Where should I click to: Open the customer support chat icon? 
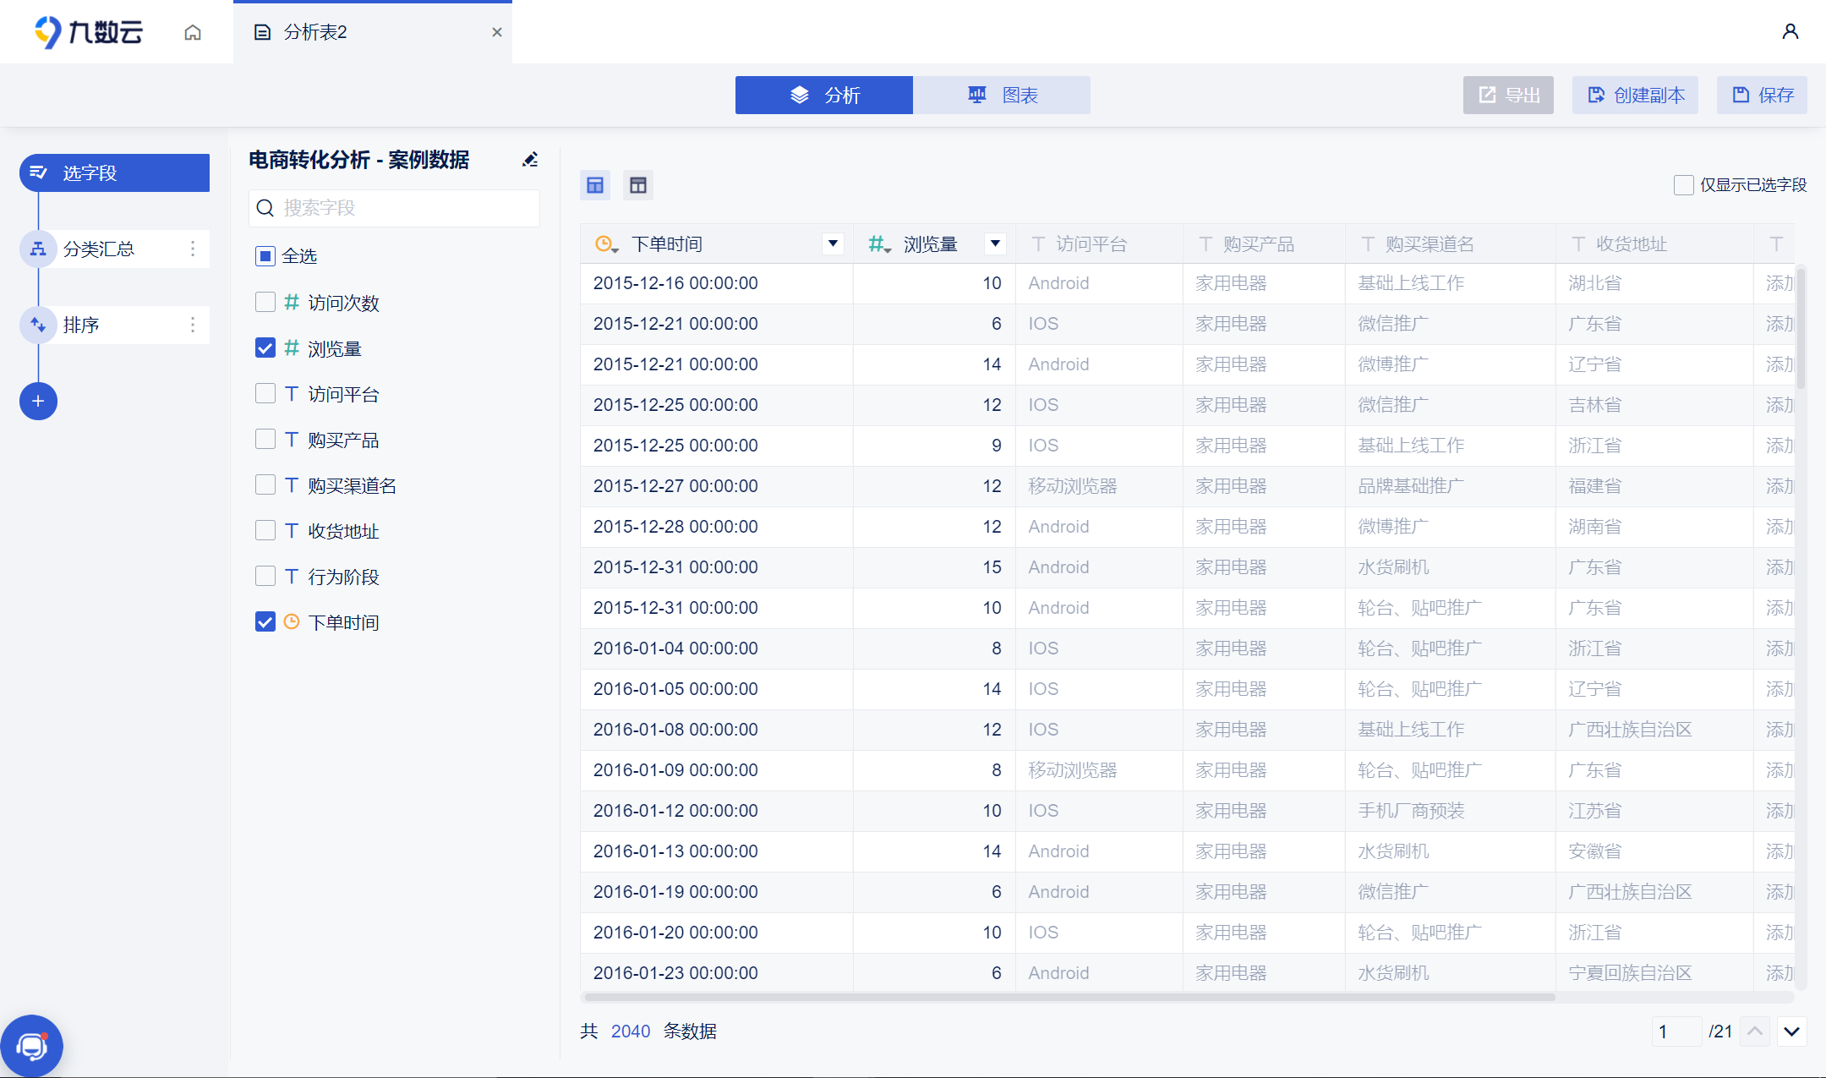tap(32, 1046)
